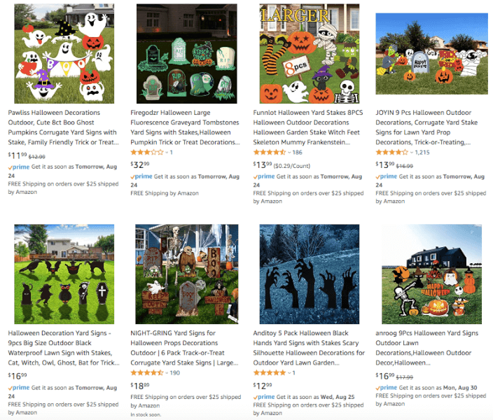Open the NIGHT-GRING graveyard signs image
Image resolution: width=493 pixels, height=420 pixels.
pos(187,274)
